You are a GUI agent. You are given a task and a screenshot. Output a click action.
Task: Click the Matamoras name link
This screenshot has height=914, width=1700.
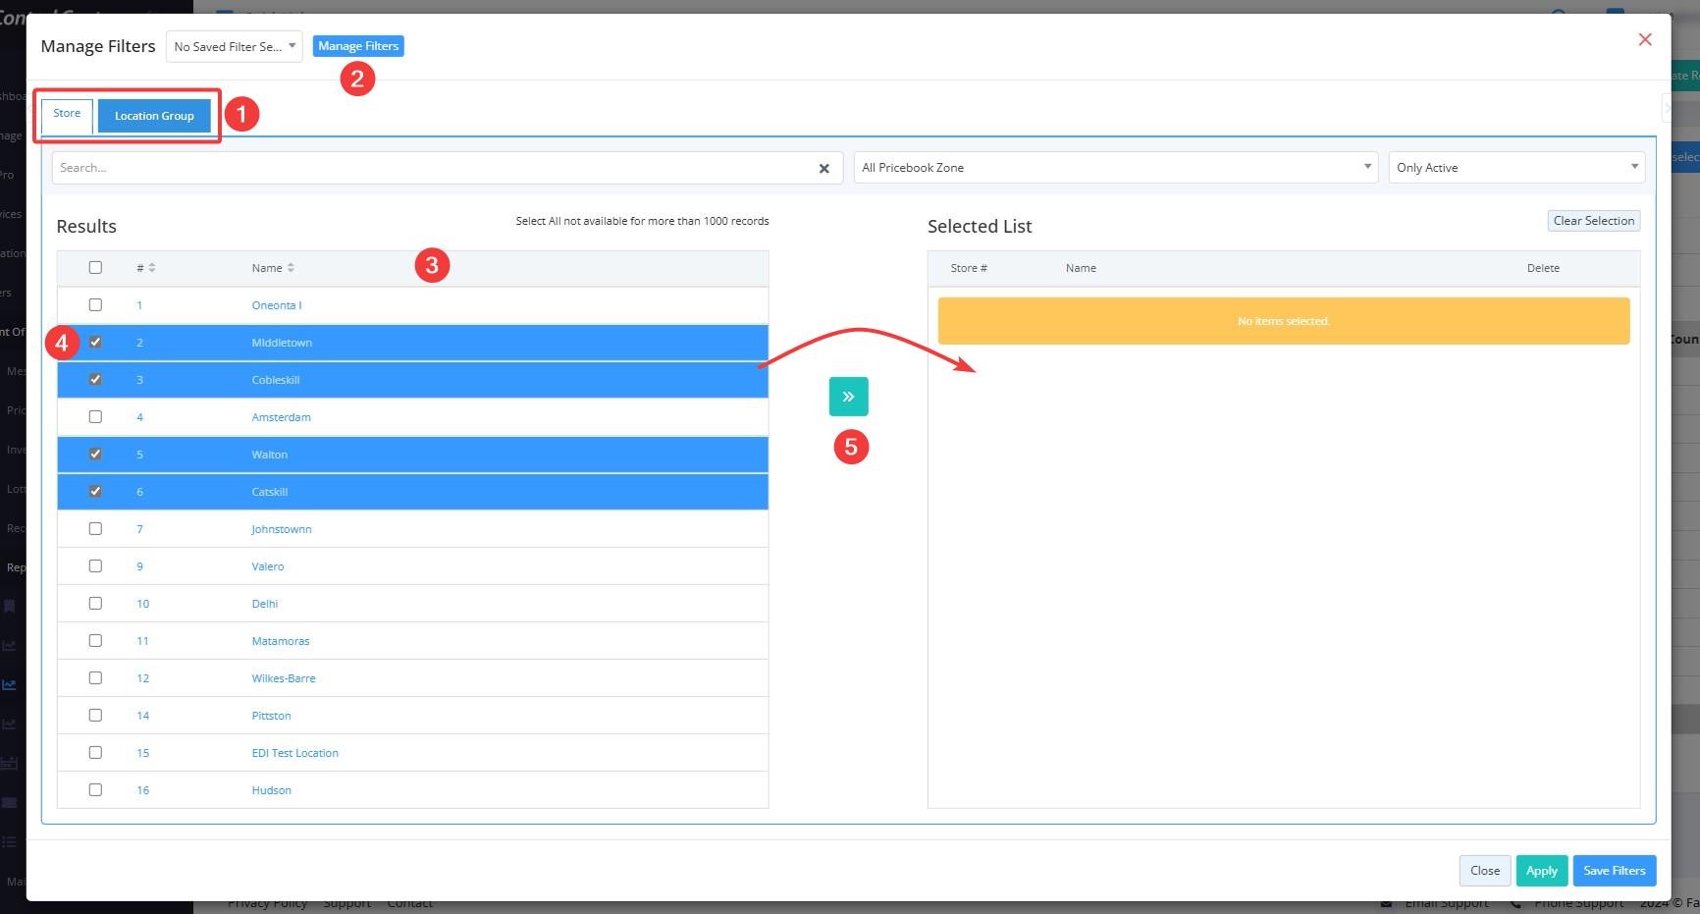[281, 641]
